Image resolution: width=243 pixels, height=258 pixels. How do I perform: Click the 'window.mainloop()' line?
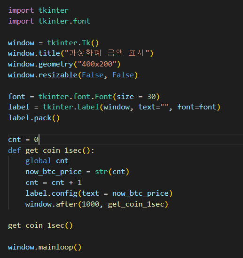(x=45, y=247)
